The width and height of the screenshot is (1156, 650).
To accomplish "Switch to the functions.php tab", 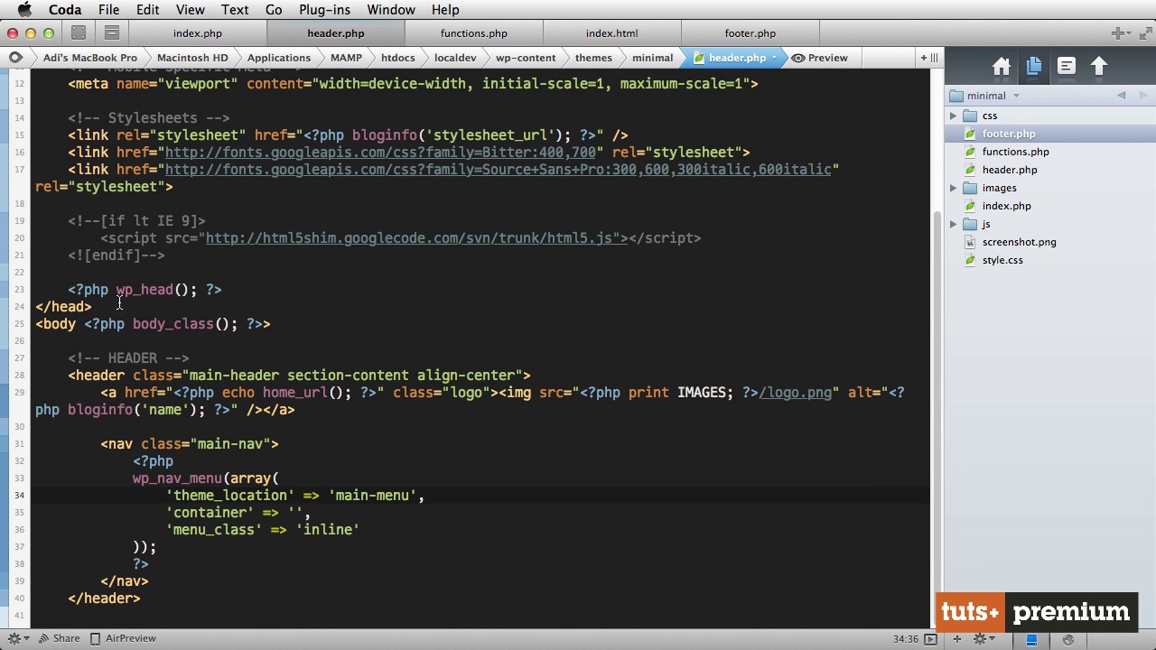I will click(x=473, y=33).
